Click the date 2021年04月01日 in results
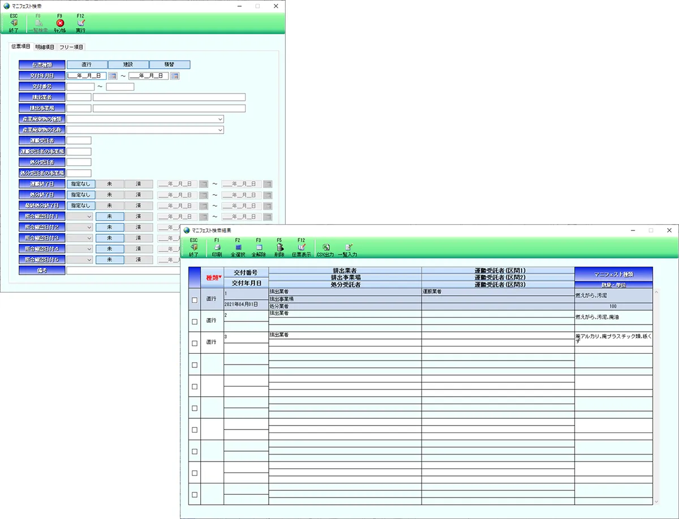 (242, 305)
